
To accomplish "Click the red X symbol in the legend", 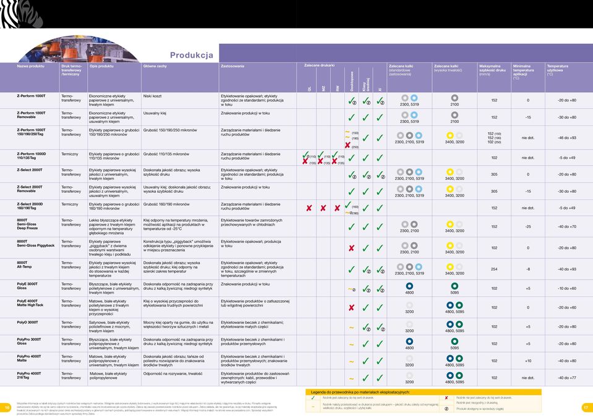I will pyautogui.click(x=446, y=398).
